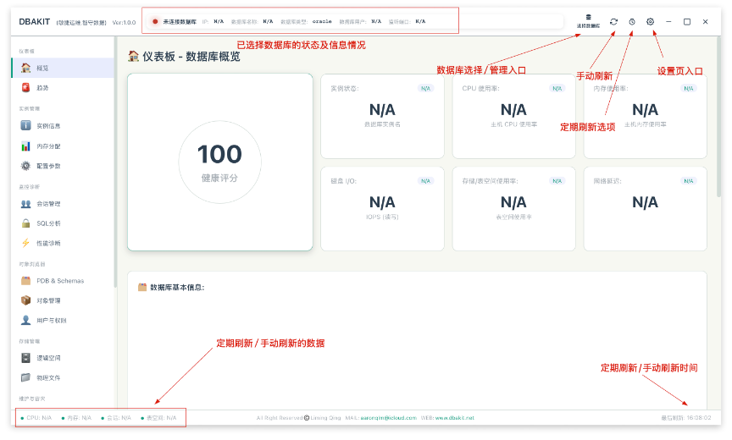
Task: Open 配置参数 configuration parameters page
Action: pyautogui.click(x=63, y=166)
